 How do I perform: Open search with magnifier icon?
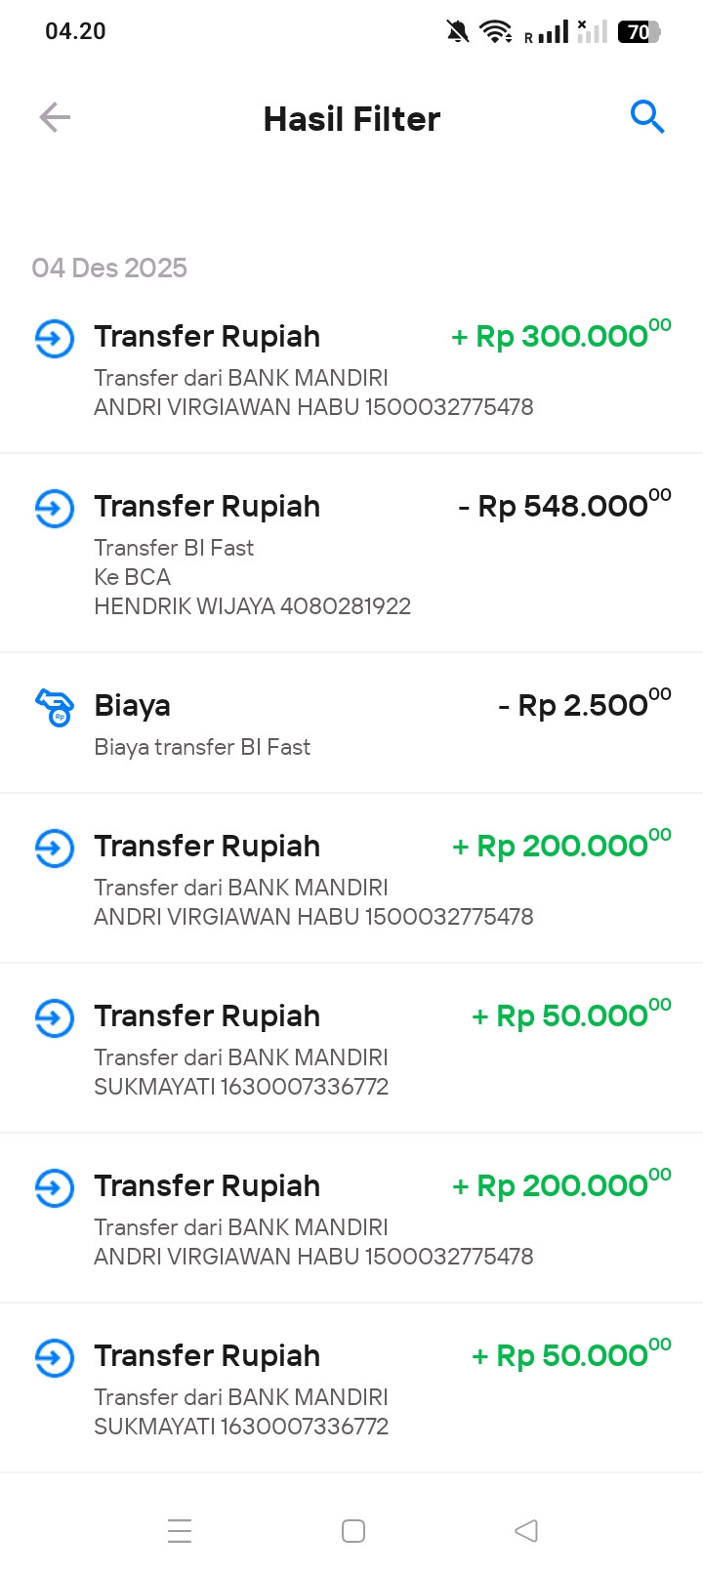pyautogui.click(x=646, y=117)
